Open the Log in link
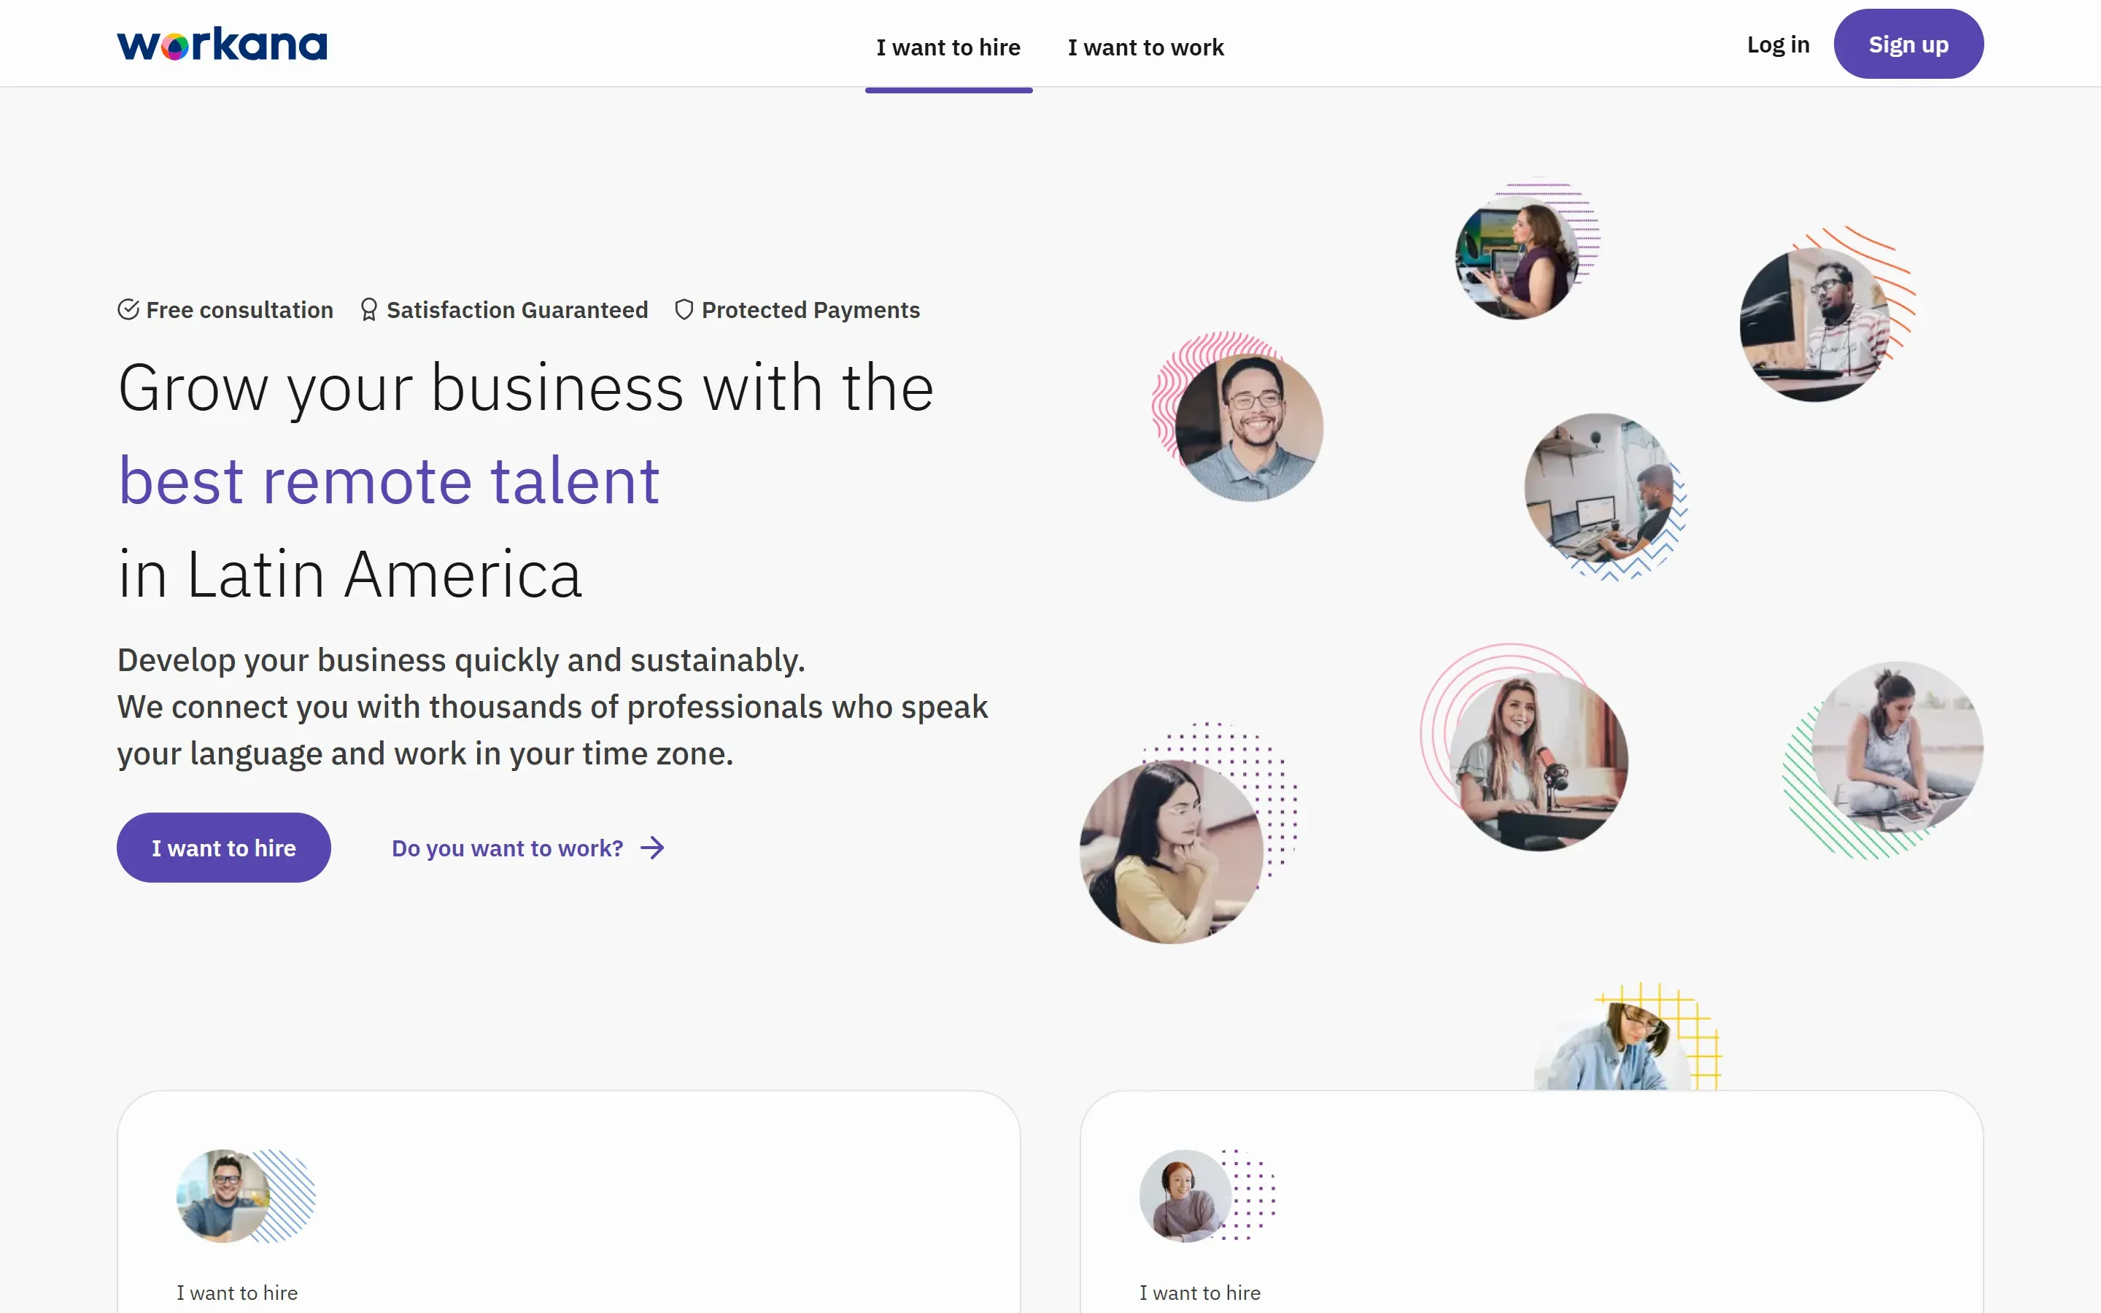This screenshot has height=1313, width=2101. [x=1778, y=44]
